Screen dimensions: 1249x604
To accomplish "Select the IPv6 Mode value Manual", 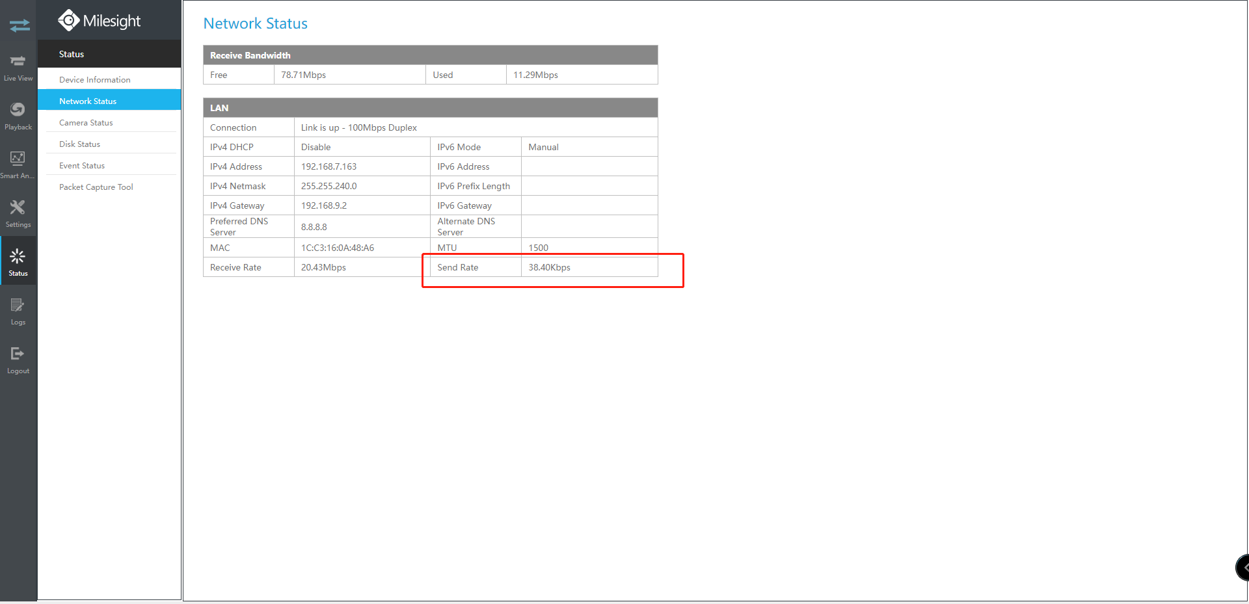I will 543,147.
